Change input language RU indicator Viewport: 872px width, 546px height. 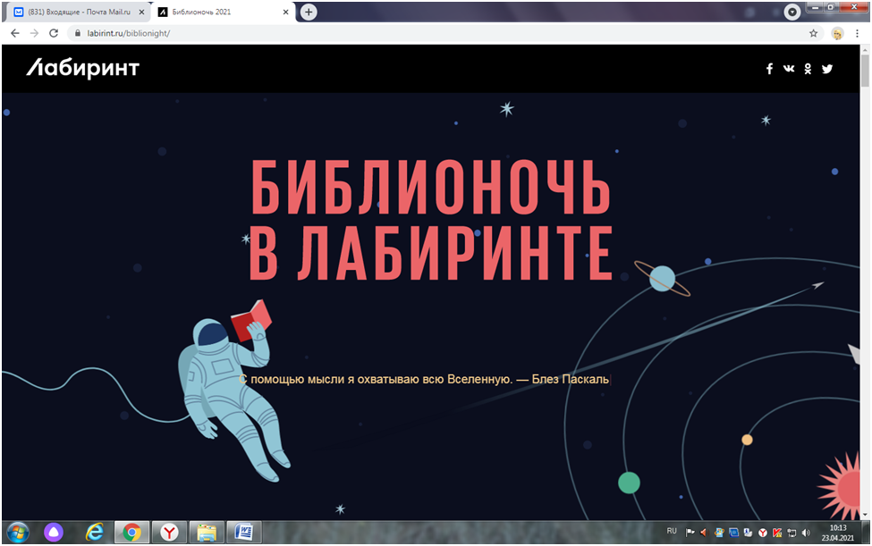(672, 531)
